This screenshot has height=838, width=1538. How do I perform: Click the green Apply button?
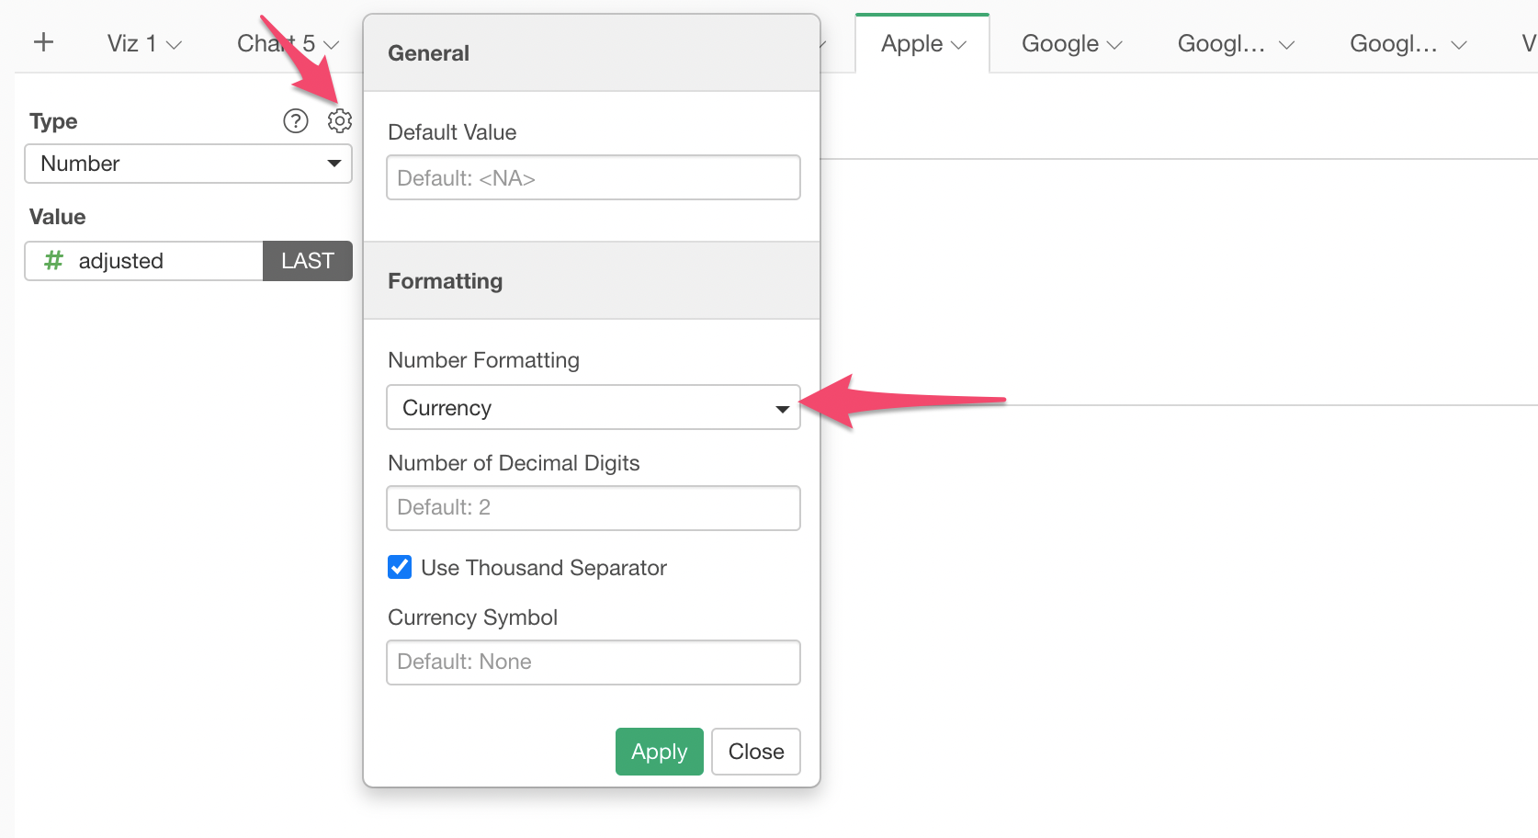click(660, 752)
